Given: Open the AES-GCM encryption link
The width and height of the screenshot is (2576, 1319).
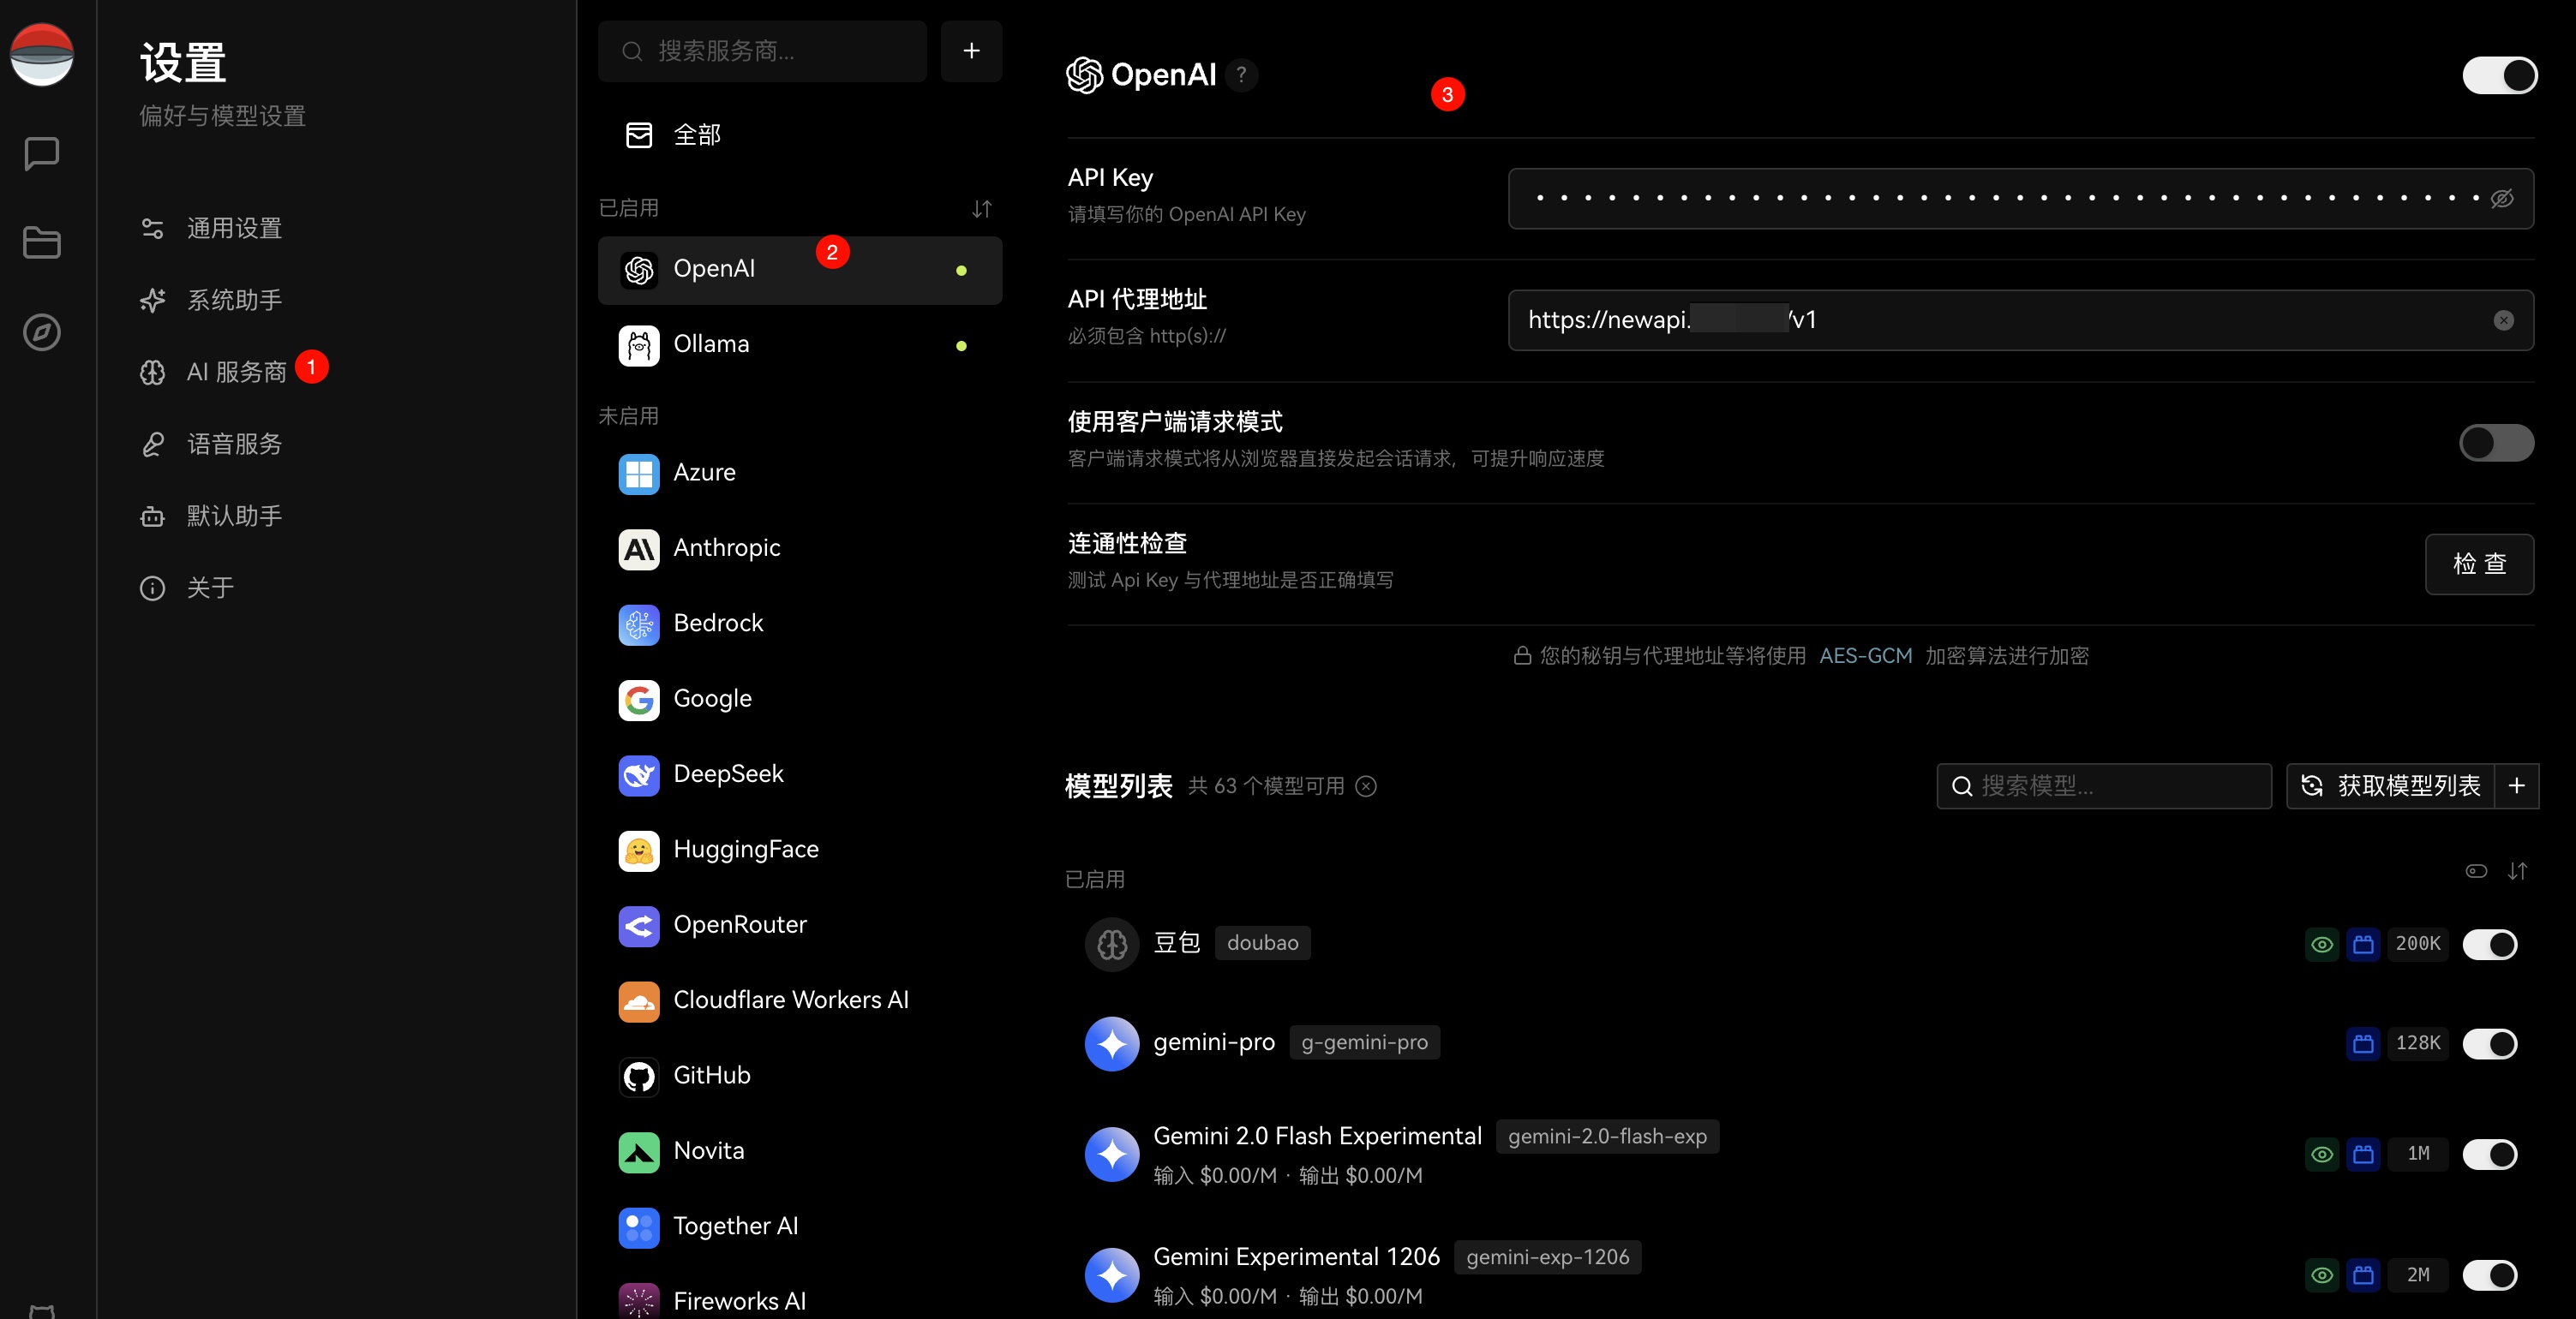Looking at the screenshot, I should pyautogui.click(x=1865, y=656).
